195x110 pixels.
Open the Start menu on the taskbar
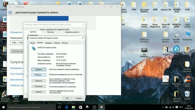3,107
